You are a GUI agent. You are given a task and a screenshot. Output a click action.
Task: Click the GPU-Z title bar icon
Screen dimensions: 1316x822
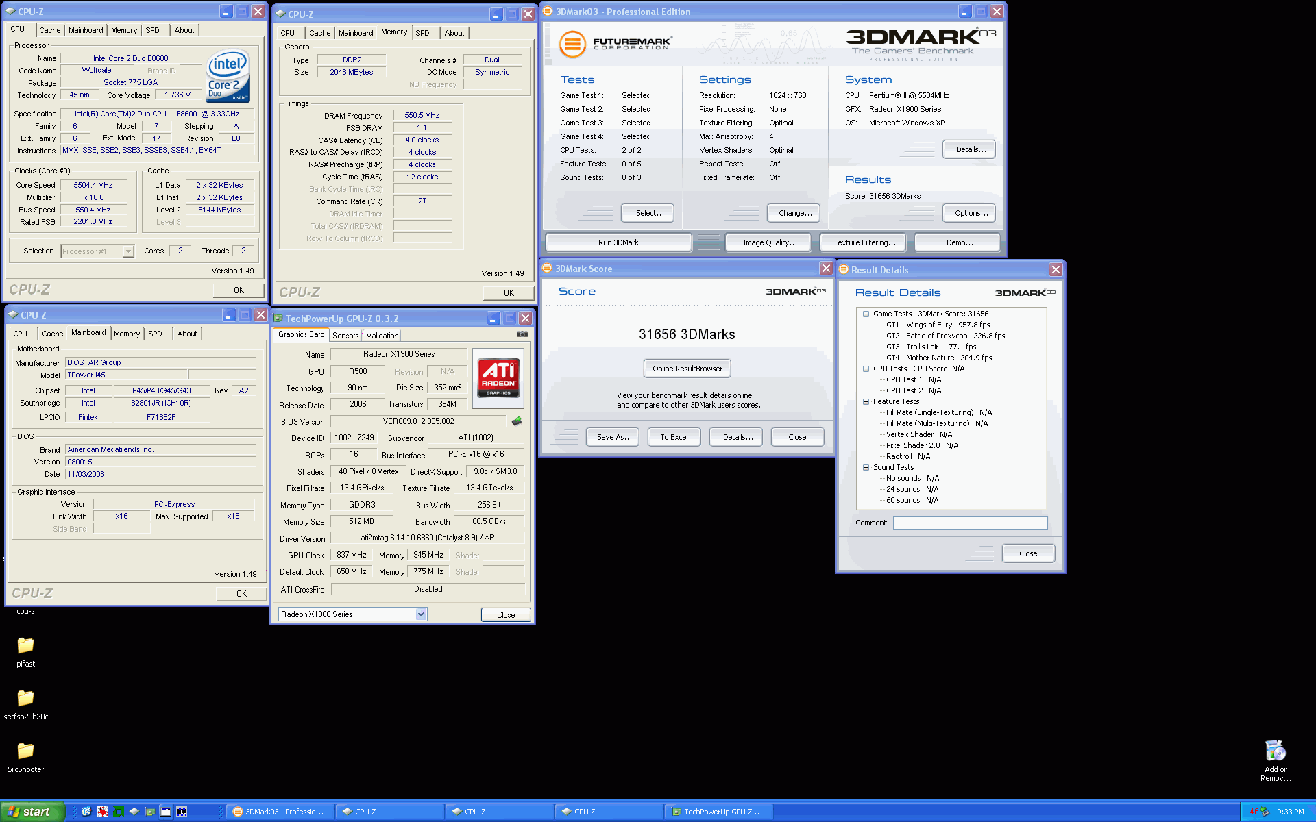pos(278,319)
